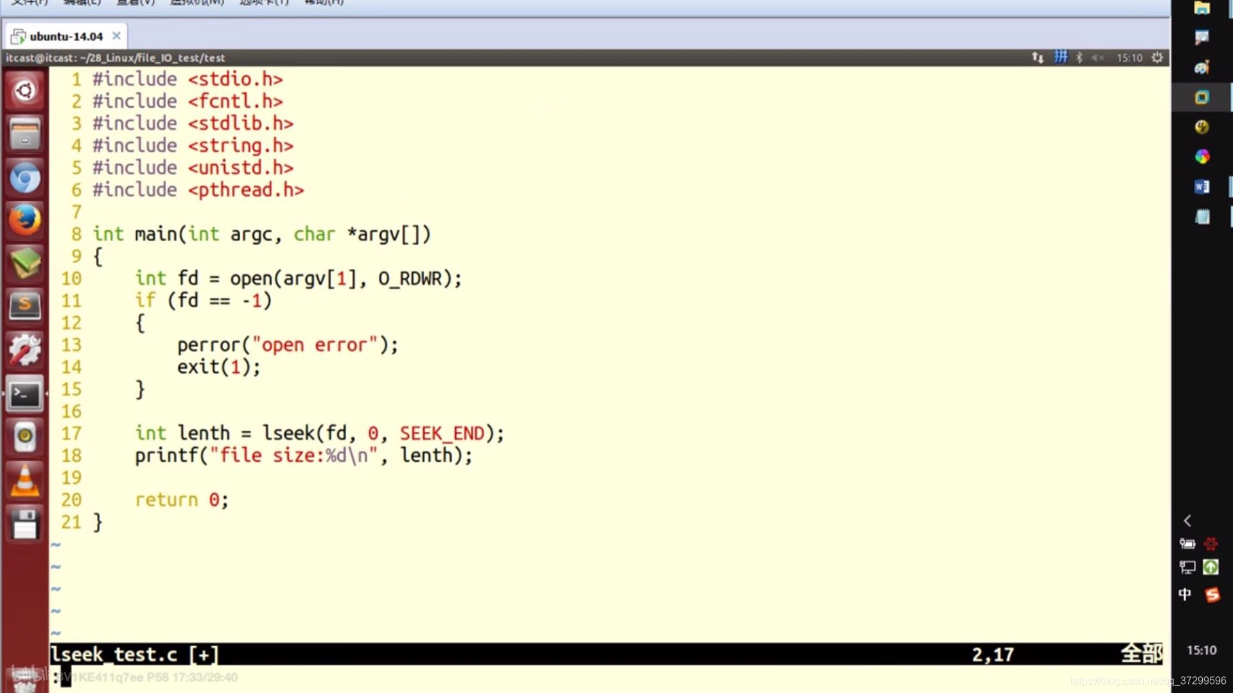Place cursor on #include <fcntl.h> line
Screen dimensions: 1233x693
[188, 101]
